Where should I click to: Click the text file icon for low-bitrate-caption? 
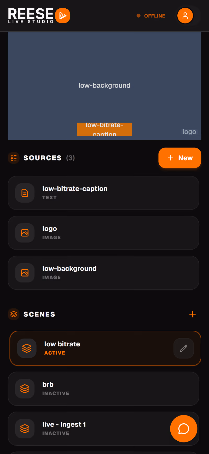point(25,193)
